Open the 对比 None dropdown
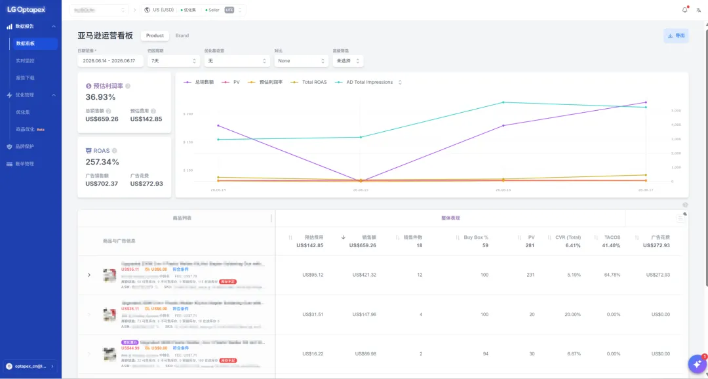708x379 pixels. click(x=301, y=60)
